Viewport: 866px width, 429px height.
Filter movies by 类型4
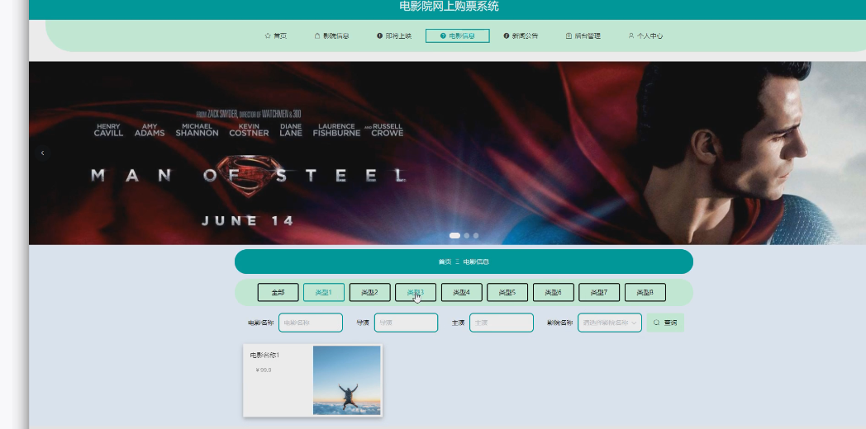pos(461,292)
